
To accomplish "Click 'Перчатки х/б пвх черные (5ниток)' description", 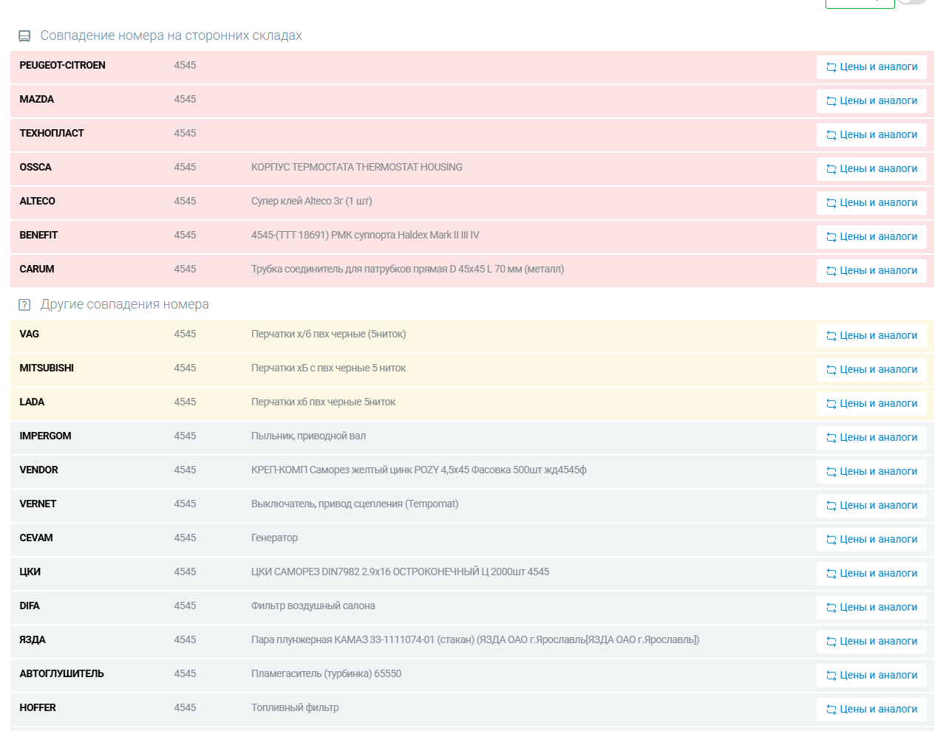I will tap(329, 334).
